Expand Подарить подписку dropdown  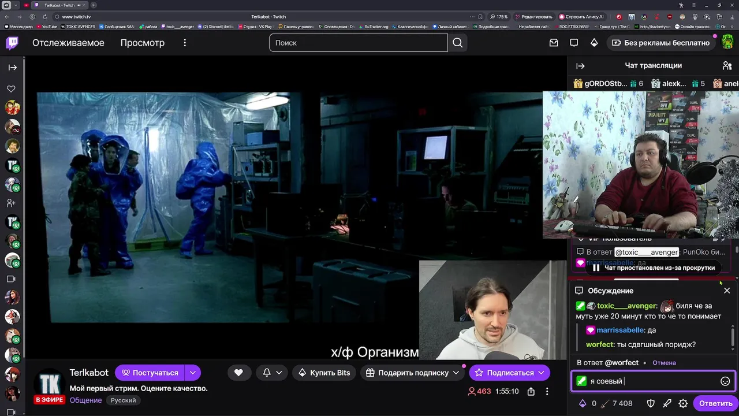[456, 373]
